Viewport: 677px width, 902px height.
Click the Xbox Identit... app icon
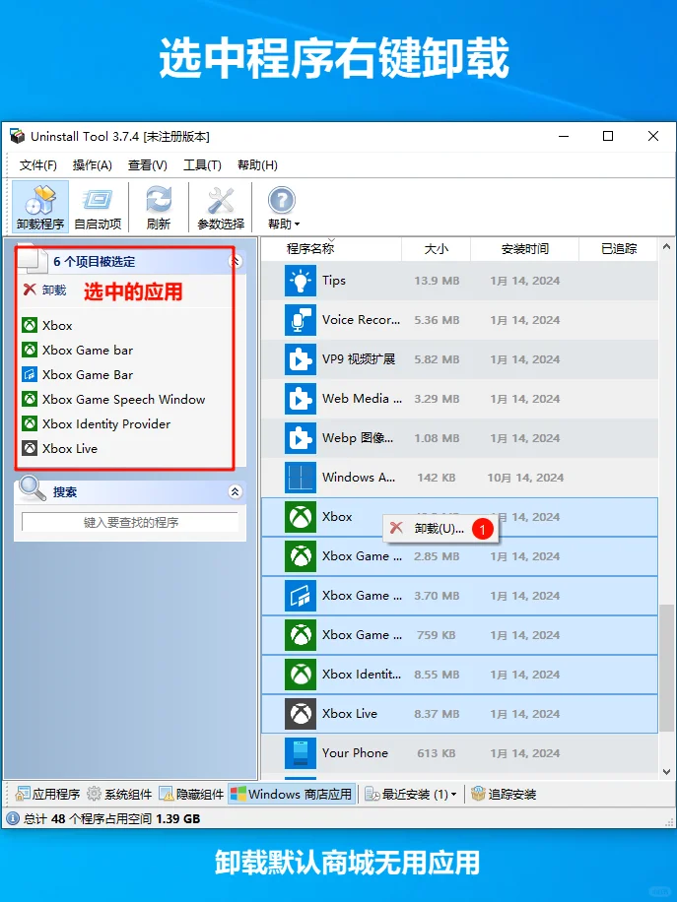pos(301,675)
